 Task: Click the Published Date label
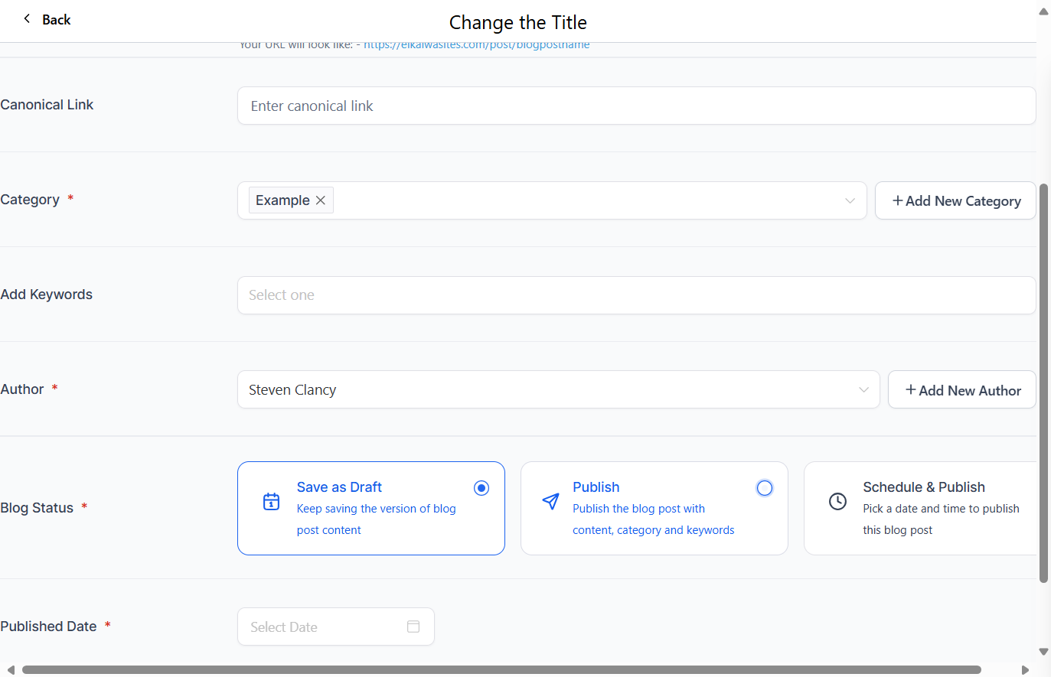point(48,627)
